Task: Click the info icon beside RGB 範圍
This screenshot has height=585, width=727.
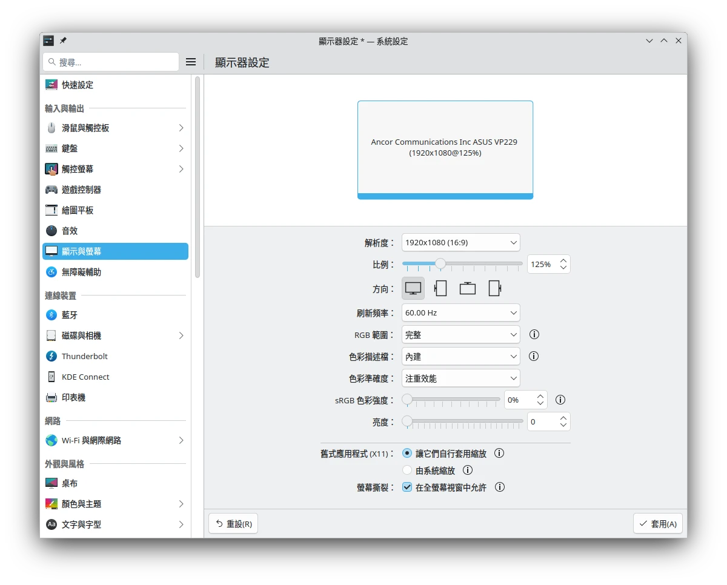Action: pos(534,334)
